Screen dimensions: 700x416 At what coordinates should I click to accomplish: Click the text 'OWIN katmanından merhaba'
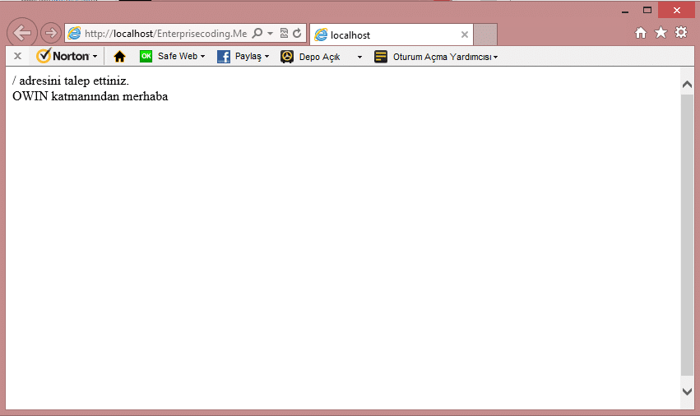pyautogui.click(x=90, y=96)
